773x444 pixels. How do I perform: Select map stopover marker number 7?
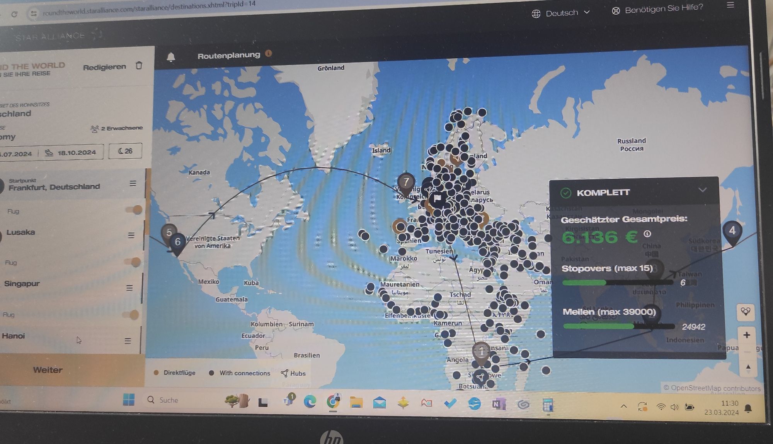tap(406, 182)
